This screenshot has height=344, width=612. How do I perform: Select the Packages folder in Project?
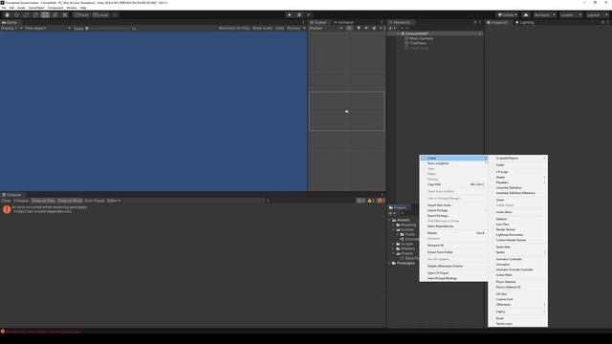(405, 263)
